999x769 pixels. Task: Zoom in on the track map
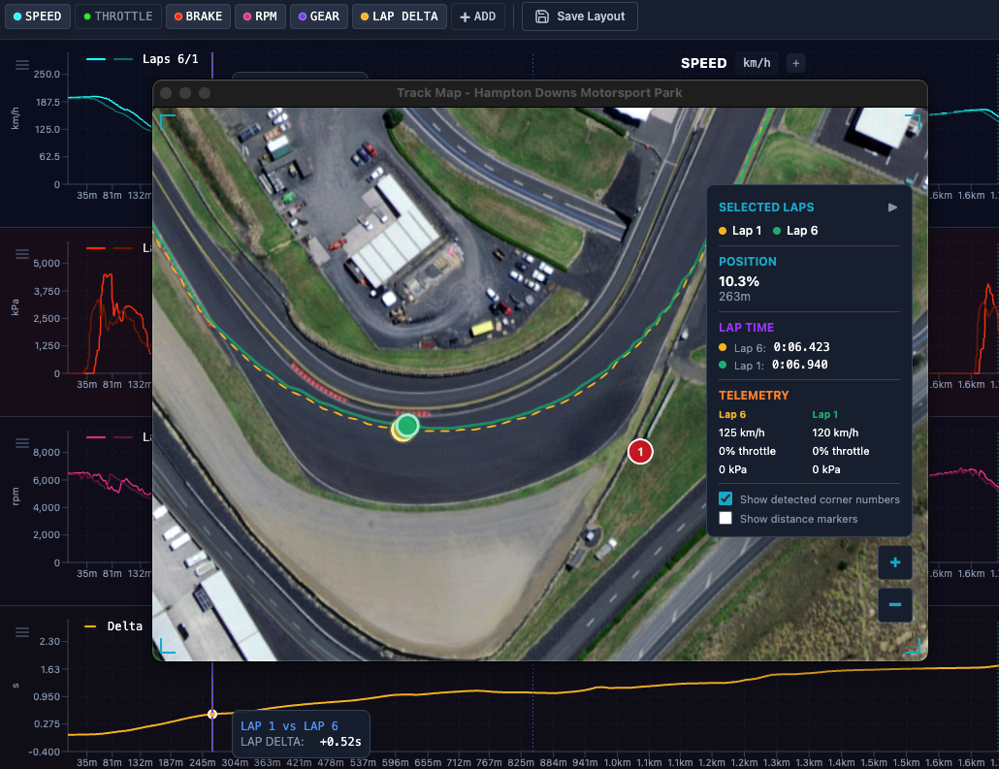894,562
